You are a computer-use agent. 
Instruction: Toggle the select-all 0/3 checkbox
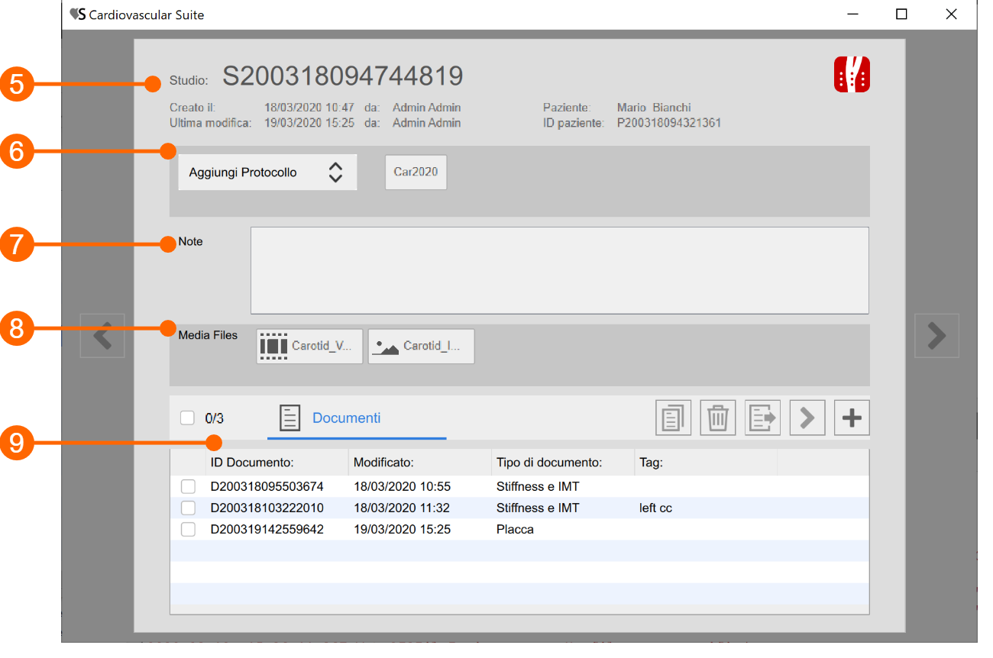click(x=187, y=418)
